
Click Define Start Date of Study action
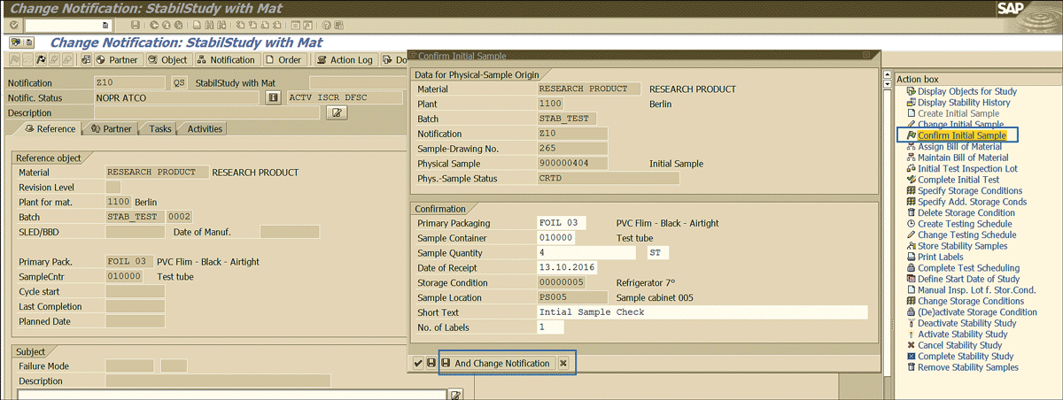[968, 279]
